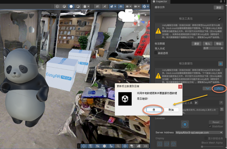
Task: Click the question mark help button
Action: coord(222,109)
